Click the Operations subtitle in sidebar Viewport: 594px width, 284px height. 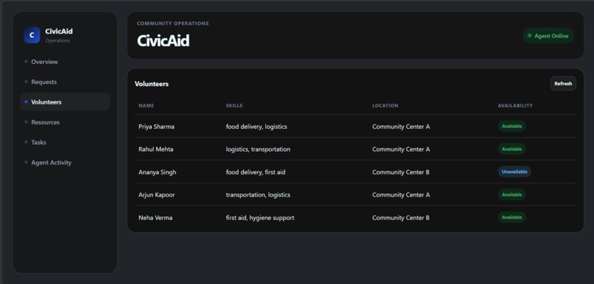[57, 41]
